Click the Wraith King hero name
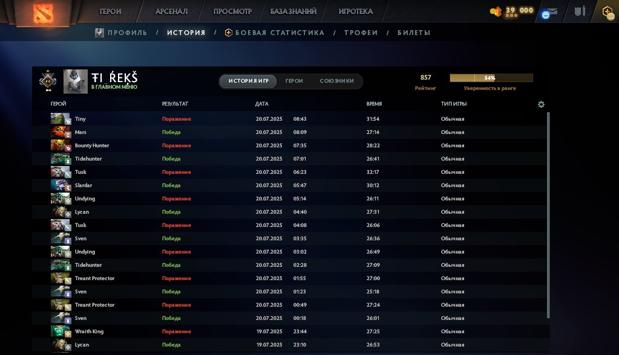The width and height of the screenshot is (619, 355). [89, 331]
